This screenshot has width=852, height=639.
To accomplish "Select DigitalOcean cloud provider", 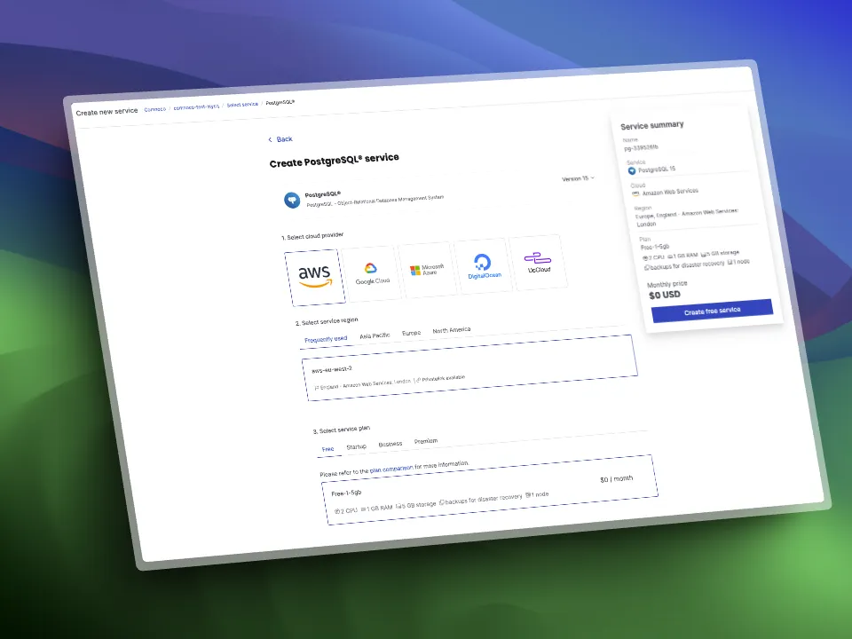I will [484, 264].
